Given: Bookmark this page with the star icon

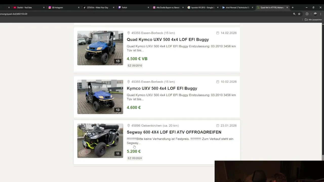Looking at the screenshot, I should (x=299, y=14).
